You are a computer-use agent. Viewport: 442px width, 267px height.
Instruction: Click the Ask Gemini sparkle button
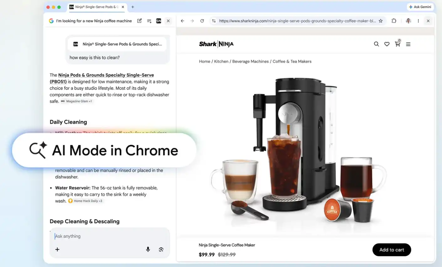pyautogui.click(x=420, y=7)
